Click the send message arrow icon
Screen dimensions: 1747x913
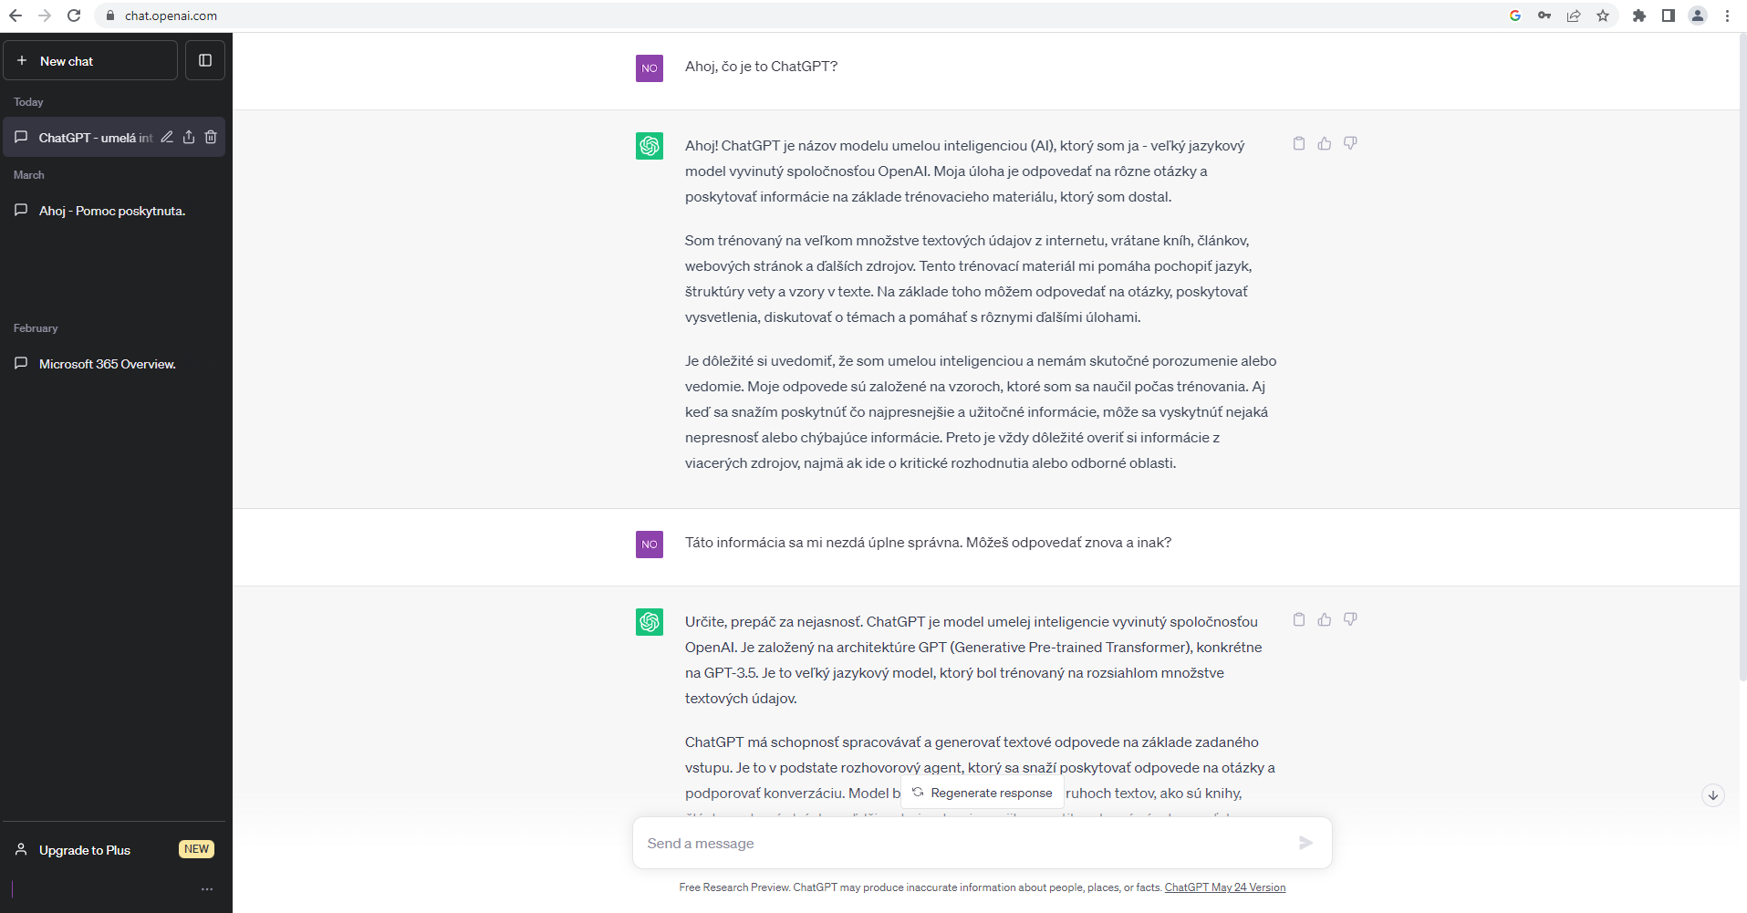tap(1305, 844)
